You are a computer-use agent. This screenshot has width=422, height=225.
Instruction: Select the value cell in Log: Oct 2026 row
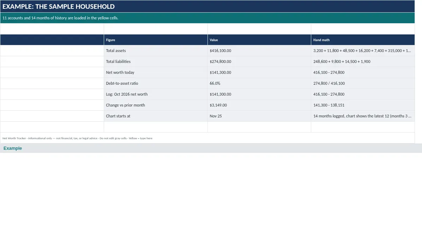259,94
